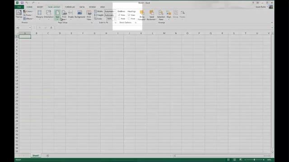Toggle the Headings View checkbox
The height and width of the screenshot is (162, 289).
pos(129,15)
